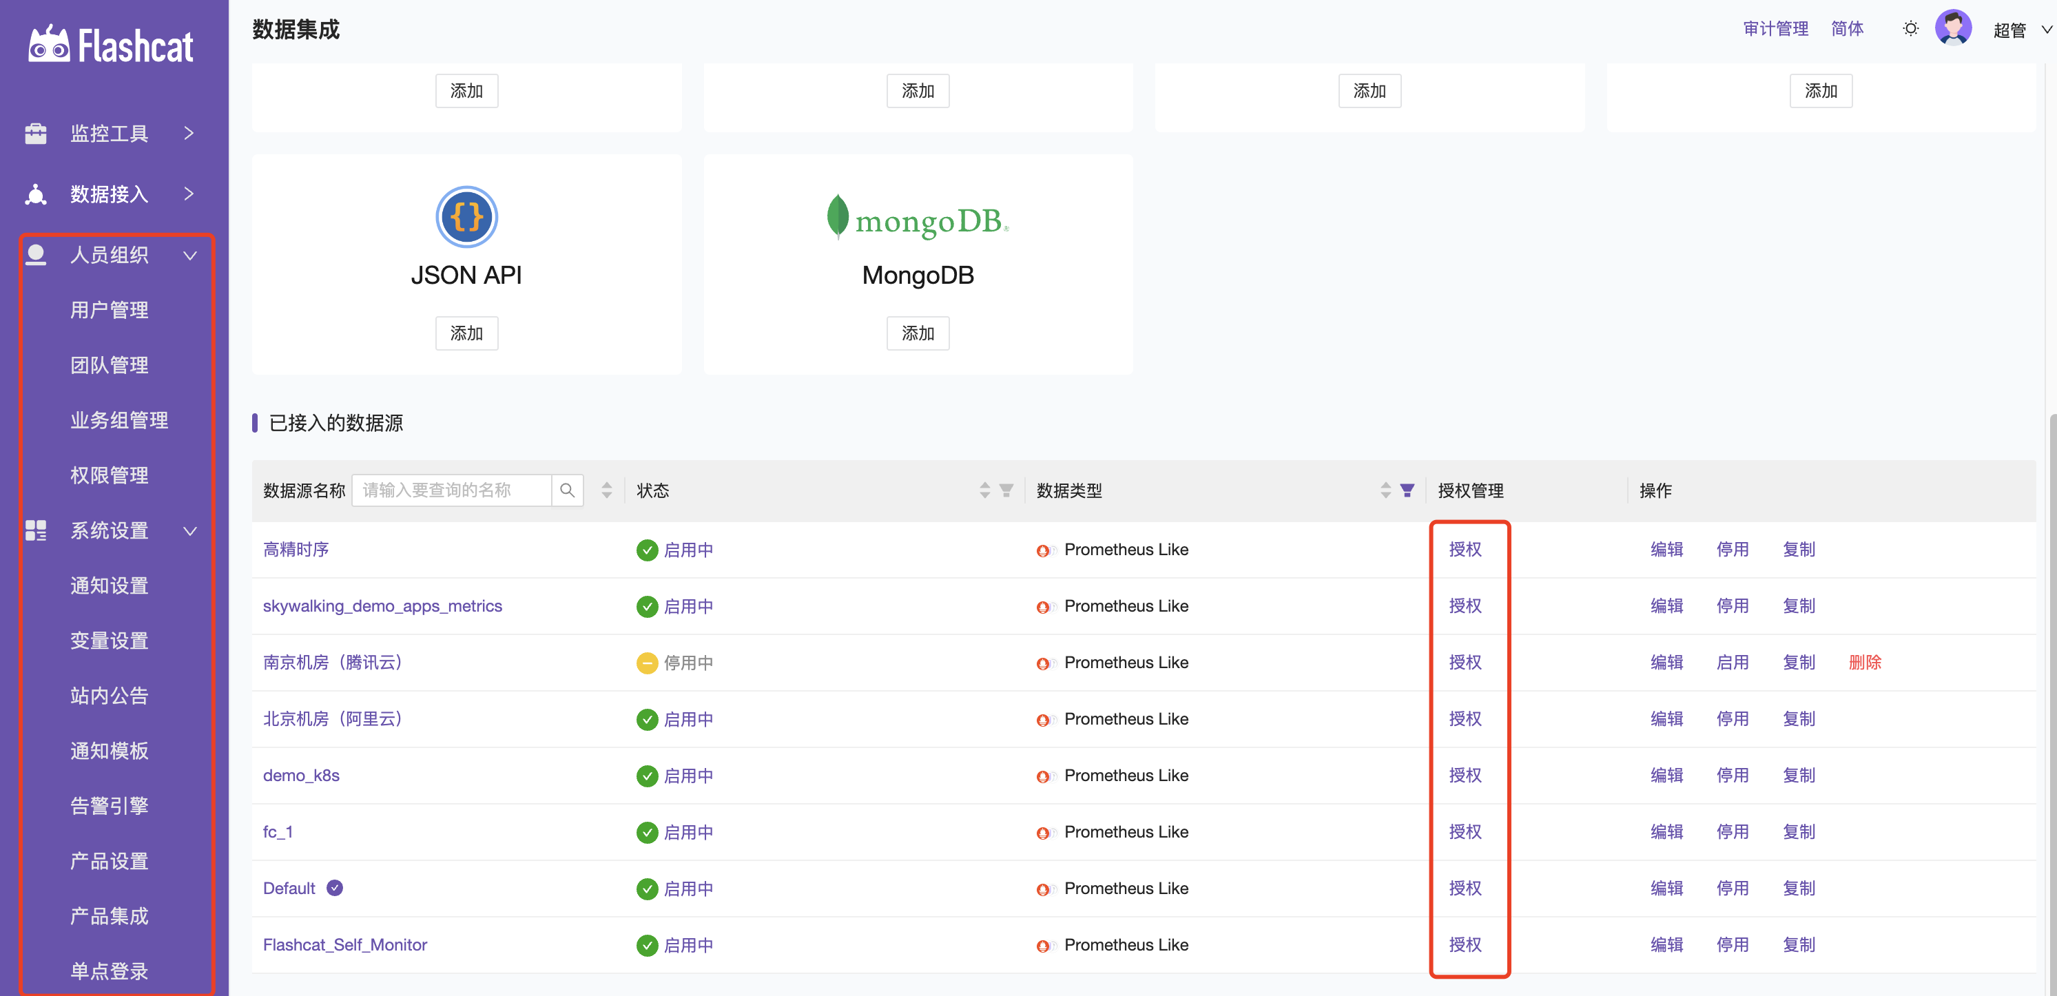
Task: Click 添加 button under MongoDB
Action: [x=918, y=333]
